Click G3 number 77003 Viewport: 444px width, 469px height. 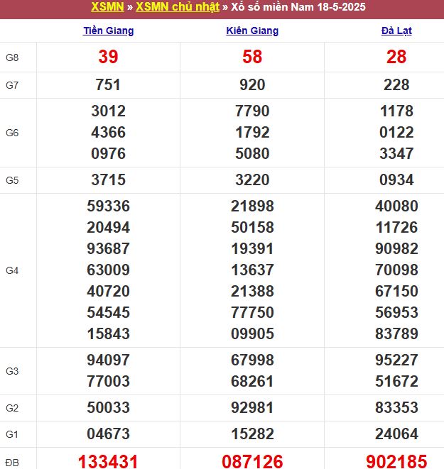tap(109, 381)
